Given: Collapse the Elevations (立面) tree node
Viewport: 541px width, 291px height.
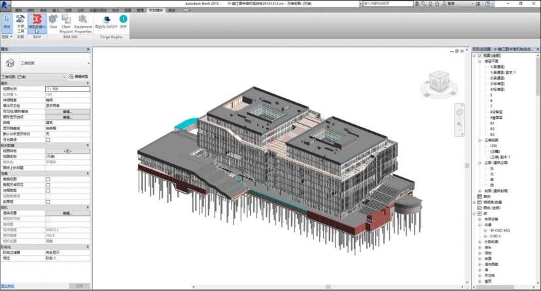Looking at the screenshot, I should (x=480, y=163).
